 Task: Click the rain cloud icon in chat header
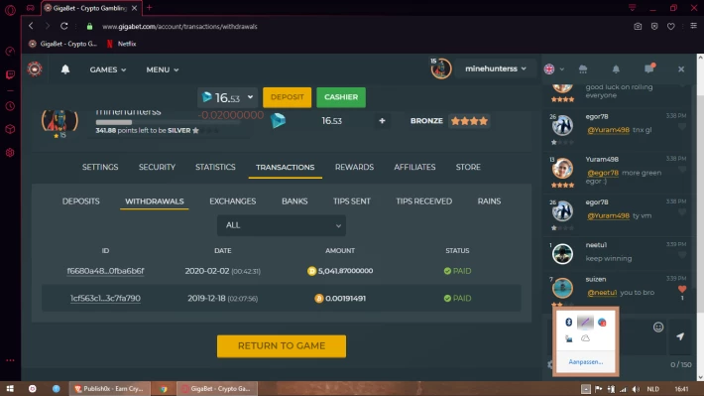pyautogui.click(x=583, y=69)
